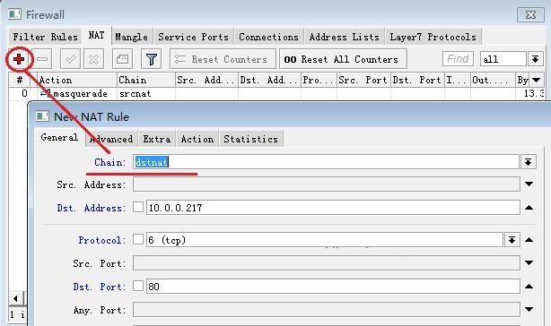Click the masquerade action icon in row 0
The height and width of the screenshot is (326, 551).
46,94
